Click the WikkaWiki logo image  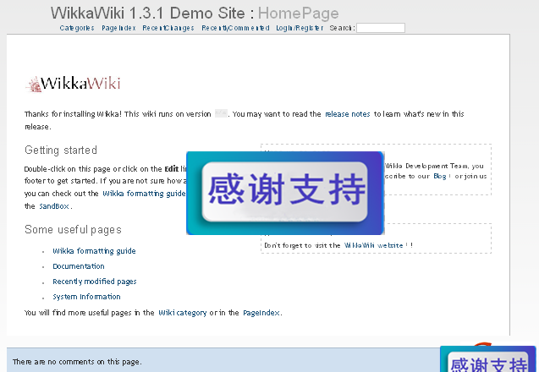click(x=74, y=84)
